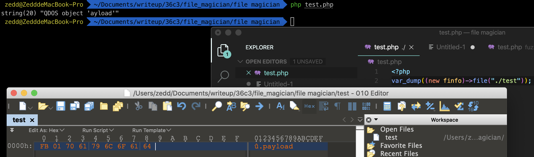534x157 pixels.
Task: Open the Histogram chart icon
Action: click(x=444, y=106)
